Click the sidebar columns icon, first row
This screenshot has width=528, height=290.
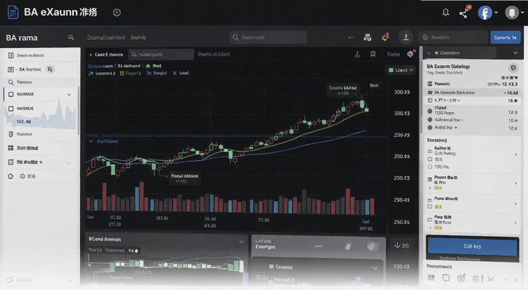point(11,55)
